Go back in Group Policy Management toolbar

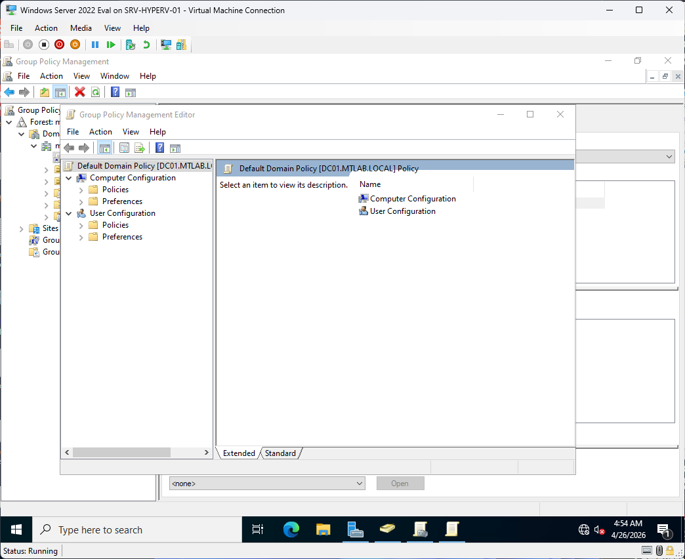coord(9,92)
